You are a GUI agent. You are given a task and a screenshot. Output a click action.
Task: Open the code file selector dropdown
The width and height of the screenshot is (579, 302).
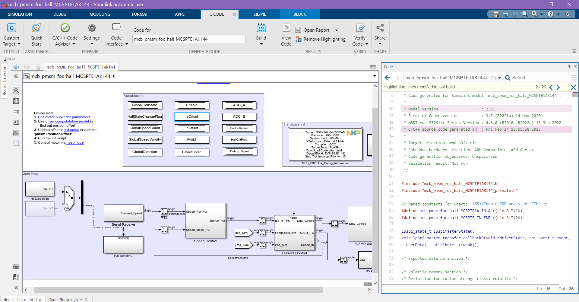pyautogui.click(x=499, y=78)
